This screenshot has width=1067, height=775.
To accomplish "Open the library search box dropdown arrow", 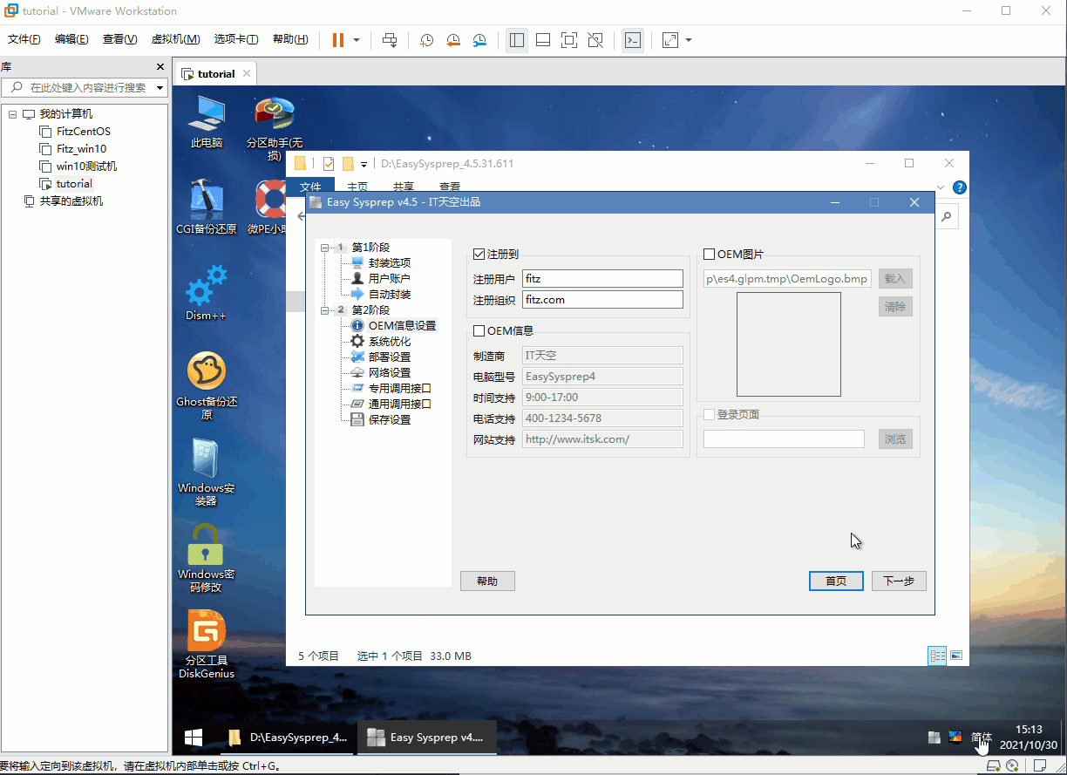I will 160,88.
